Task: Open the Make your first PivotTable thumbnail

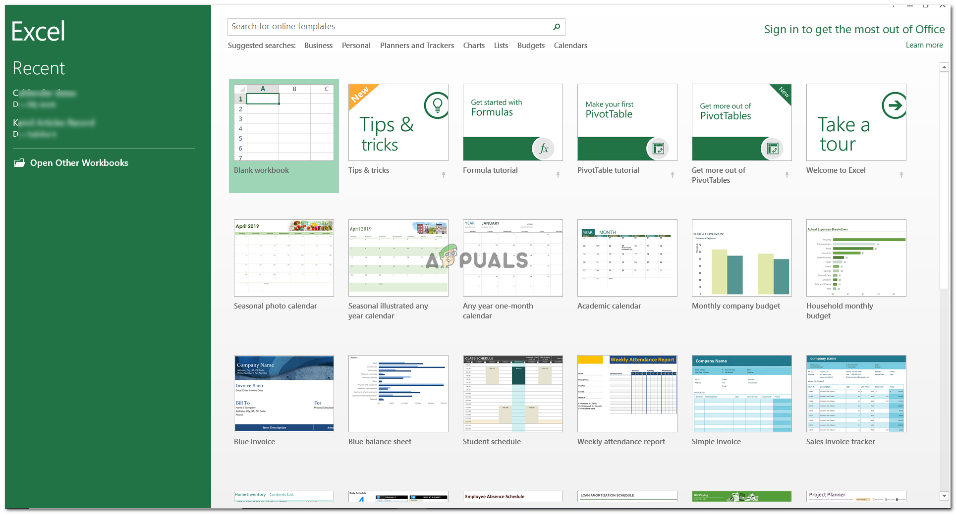Action: pos(627,122)
